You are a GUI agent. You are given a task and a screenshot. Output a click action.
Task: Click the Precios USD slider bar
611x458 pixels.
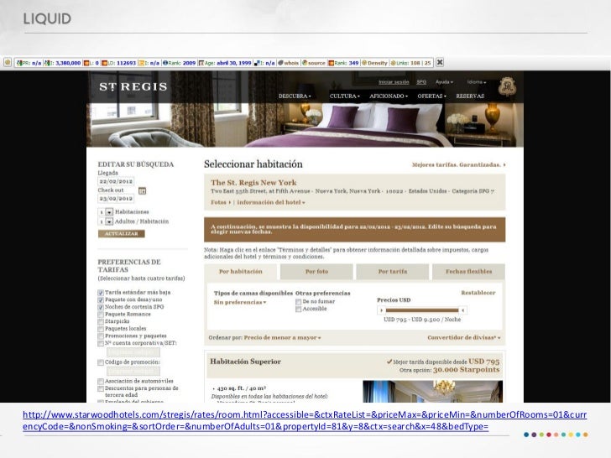422,310
